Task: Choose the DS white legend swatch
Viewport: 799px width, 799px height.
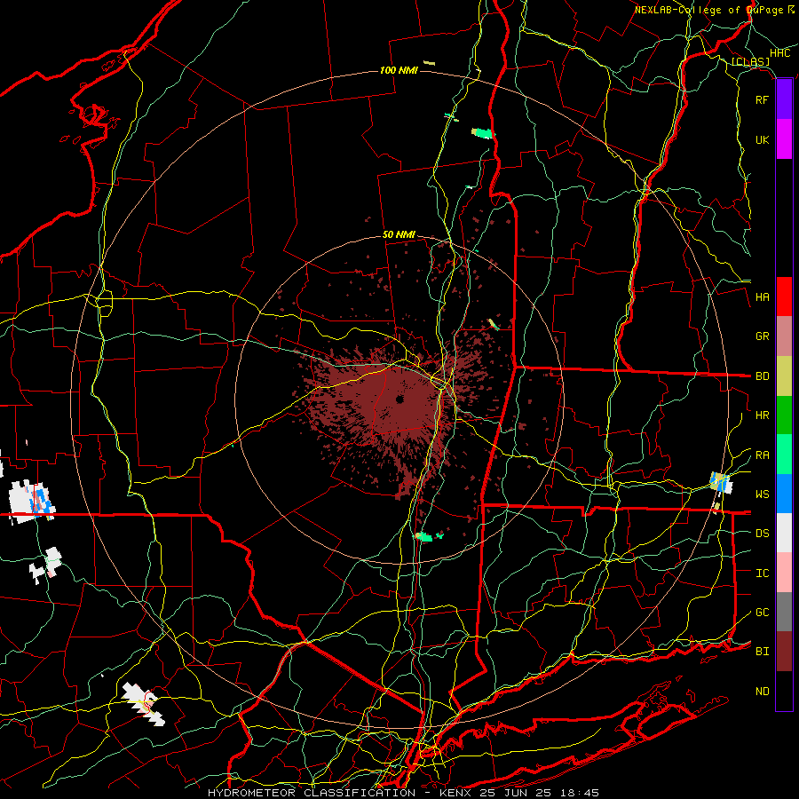Action: tap(784, 533)
